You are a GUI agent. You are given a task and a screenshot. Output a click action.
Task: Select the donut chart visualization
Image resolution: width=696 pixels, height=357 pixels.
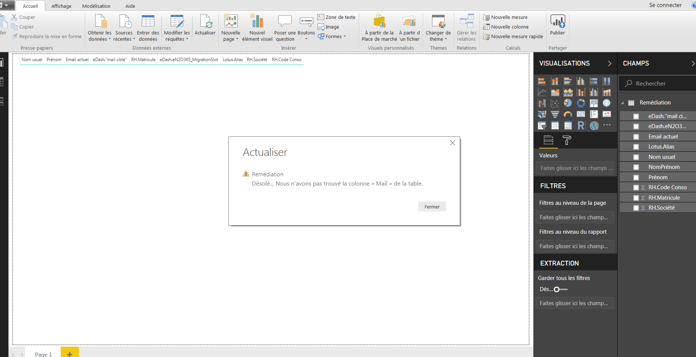point(581,103)
